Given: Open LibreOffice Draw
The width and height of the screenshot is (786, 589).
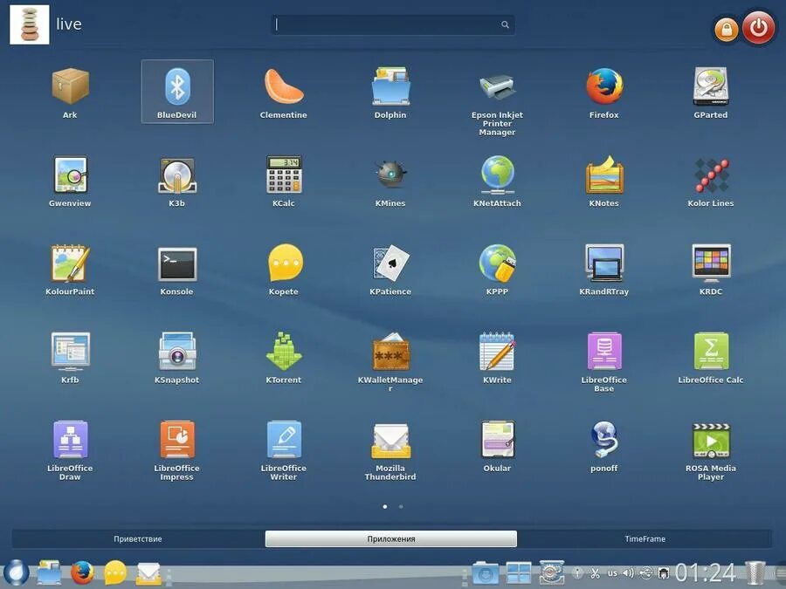Looking at the screenshot, I should tap(70, 450).
